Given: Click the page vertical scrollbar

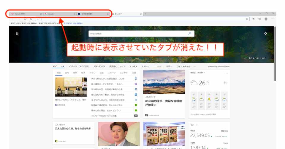Looking at the screenshot, I should click(275, 54).
